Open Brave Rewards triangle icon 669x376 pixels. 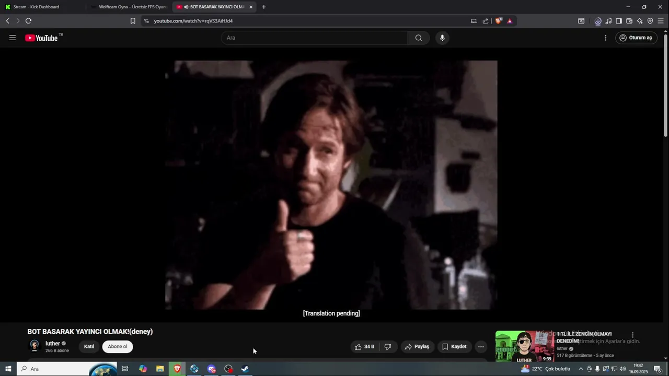(x=510, y=21)
